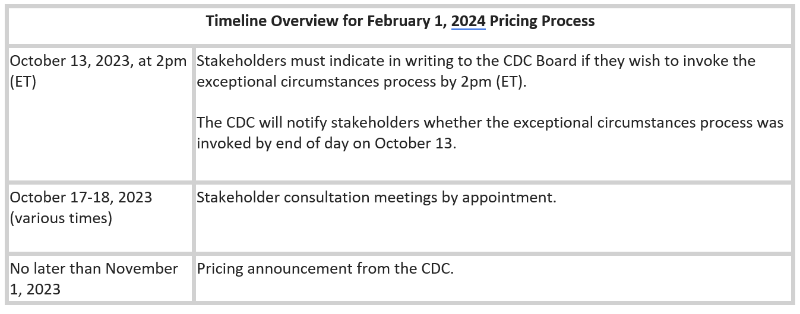Screen dimensions: 800x314
Task: Click the paragraph starting "The CDC will notify"
Action: (489, 123)
